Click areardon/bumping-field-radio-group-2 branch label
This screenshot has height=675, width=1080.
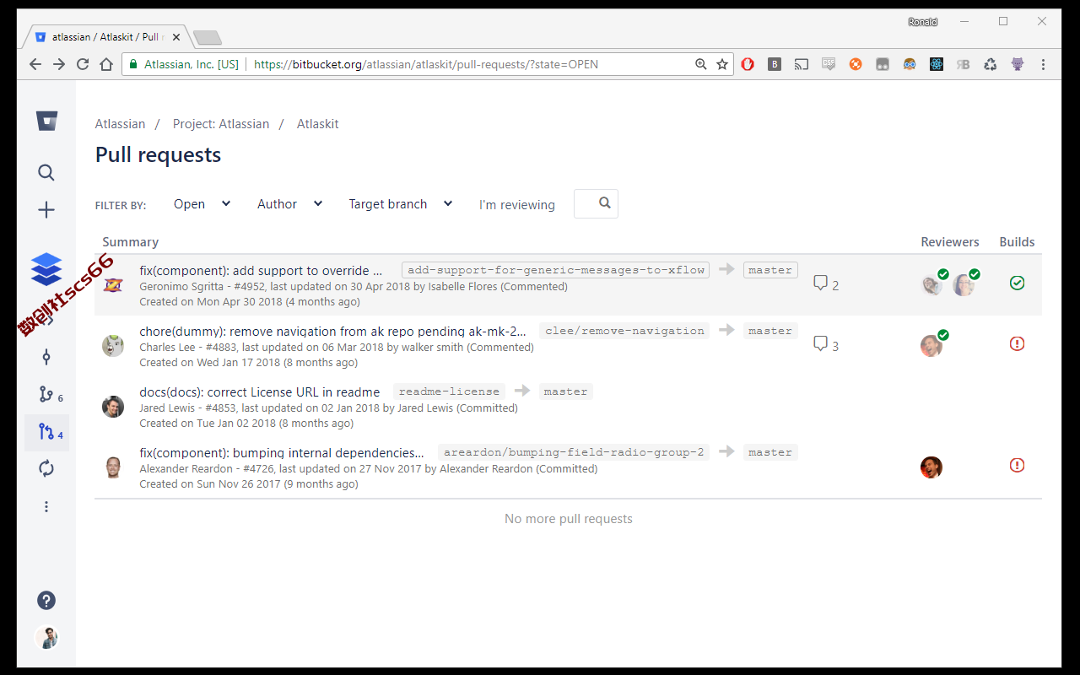tap(574, 452)
